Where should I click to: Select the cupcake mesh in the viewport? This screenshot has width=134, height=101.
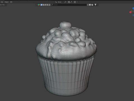pyautogui.click(x=66, y=59)
